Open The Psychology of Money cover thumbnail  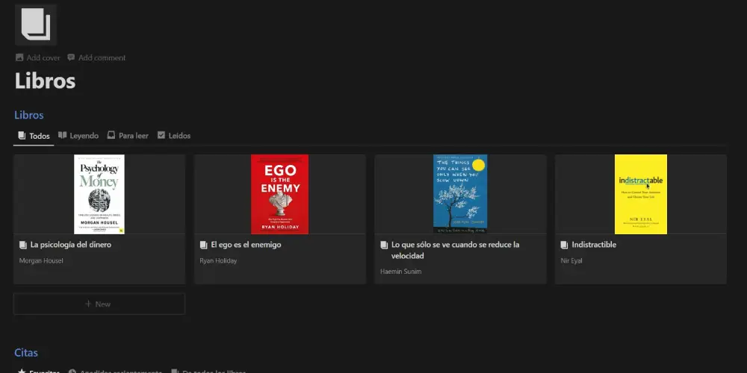(99, 194)
